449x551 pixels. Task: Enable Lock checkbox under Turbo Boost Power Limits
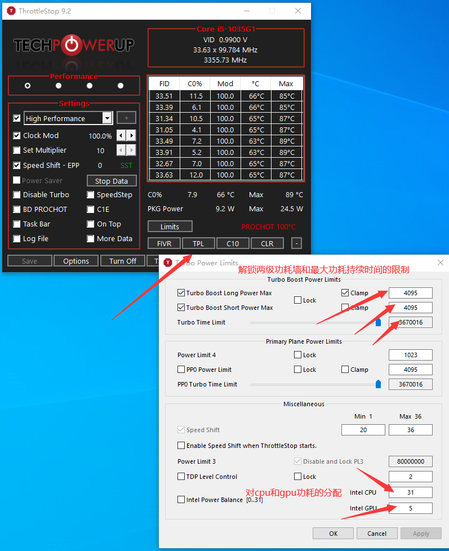[x=297, y=300]
